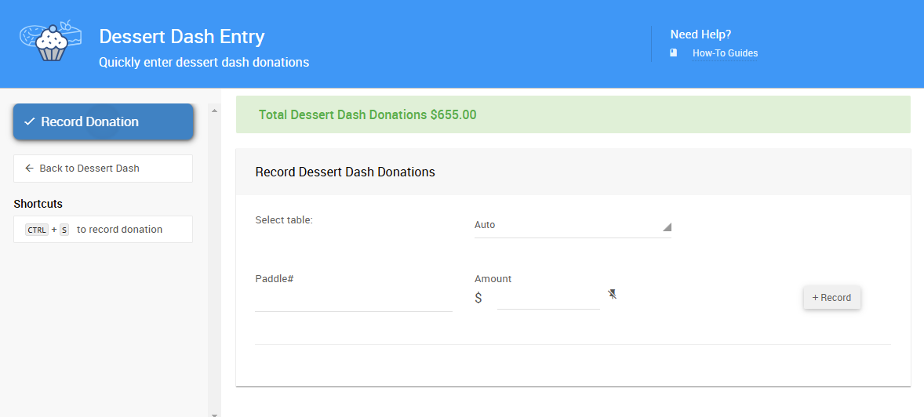Toggle the pin icon next to Amount
The width and height of the screenshot is (924, 417).
(x=612, y=294)
